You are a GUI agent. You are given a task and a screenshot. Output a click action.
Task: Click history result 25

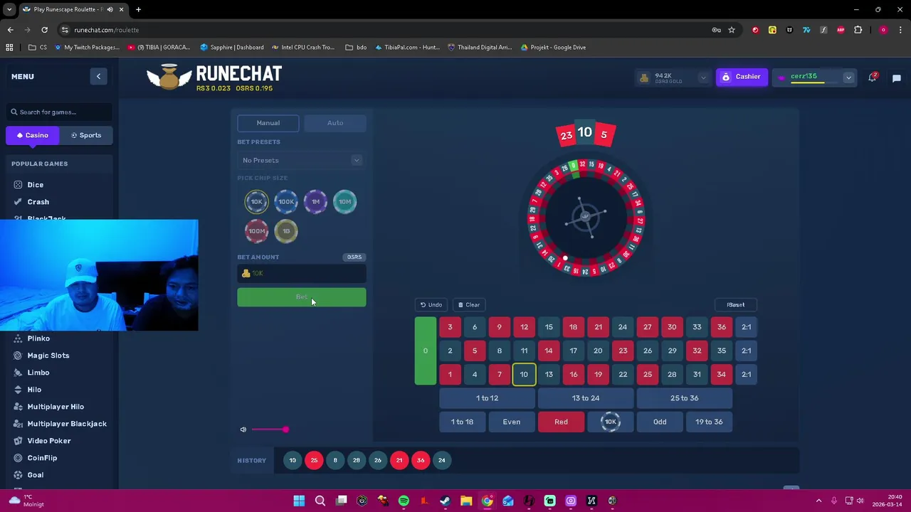point(314,461)
